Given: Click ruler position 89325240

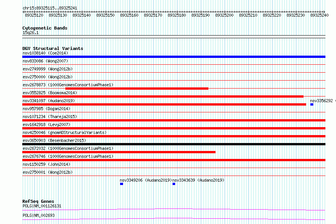Looking at the screenshot, I should [319, 15].
